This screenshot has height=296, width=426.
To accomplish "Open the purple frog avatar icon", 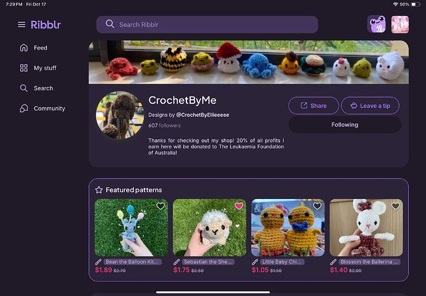I will coord(377,25).
